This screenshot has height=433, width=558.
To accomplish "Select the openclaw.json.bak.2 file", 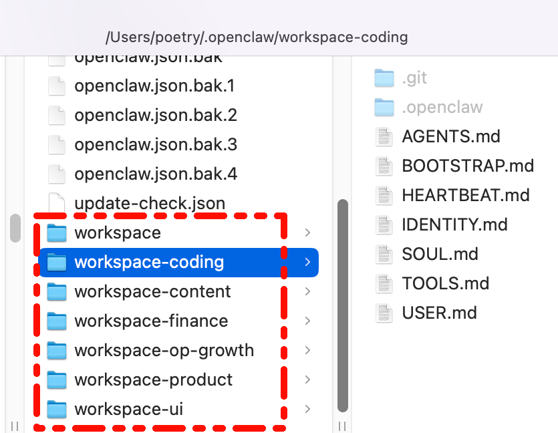I will point(156,116).
